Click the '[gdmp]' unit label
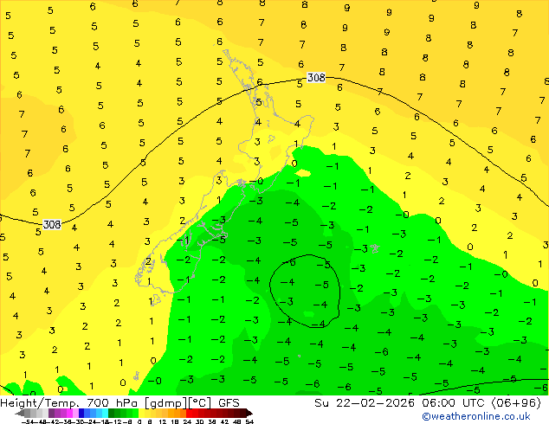Image resolution: width=549 pixels, height=424 pixels. pos(165,403)
